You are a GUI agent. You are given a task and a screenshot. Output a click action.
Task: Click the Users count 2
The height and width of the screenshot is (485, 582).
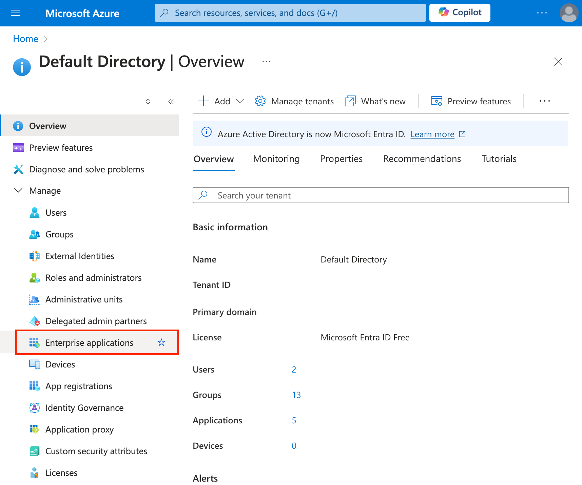[294, 370]
